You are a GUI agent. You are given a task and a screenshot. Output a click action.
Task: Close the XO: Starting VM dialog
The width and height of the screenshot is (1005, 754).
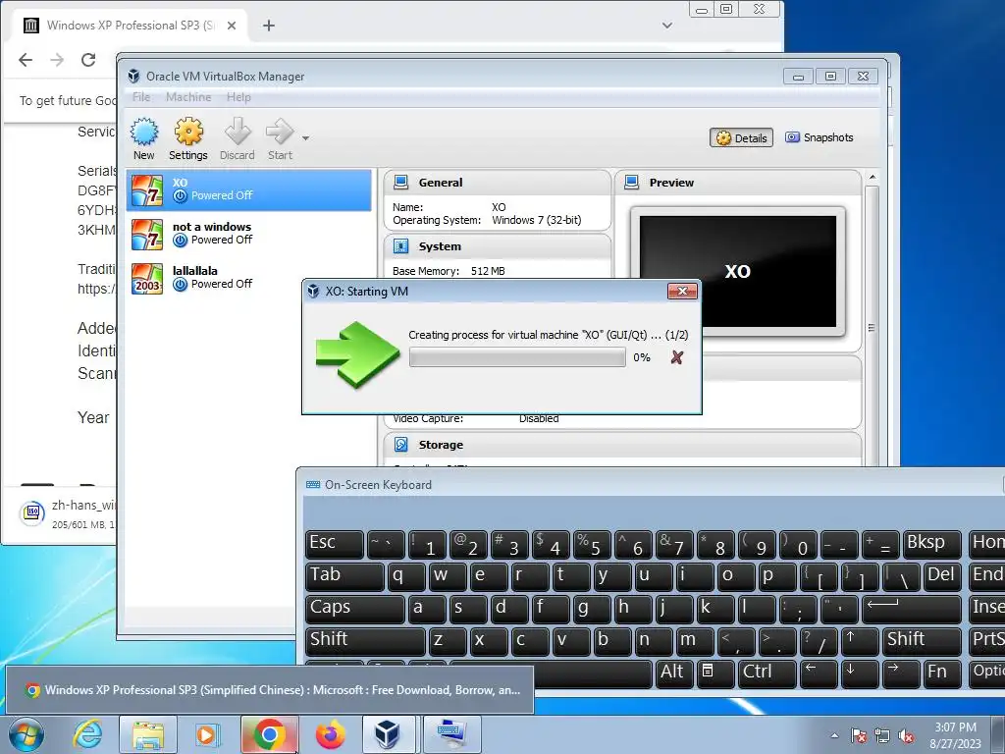tap(682, 291)
